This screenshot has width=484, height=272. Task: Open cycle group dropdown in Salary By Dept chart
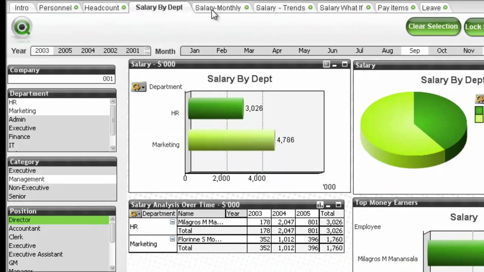138,87
